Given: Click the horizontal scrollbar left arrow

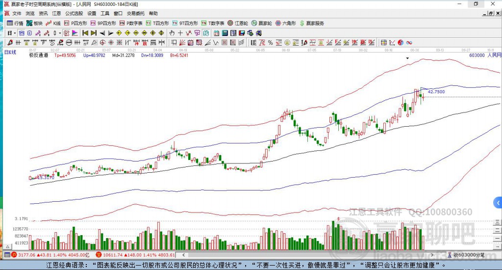Looking at the screenshot, I should (183, 255).
